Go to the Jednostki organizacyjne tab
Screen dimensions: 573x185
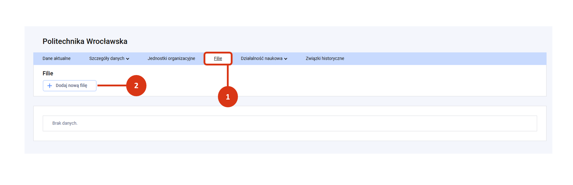[x=171, y=59]
